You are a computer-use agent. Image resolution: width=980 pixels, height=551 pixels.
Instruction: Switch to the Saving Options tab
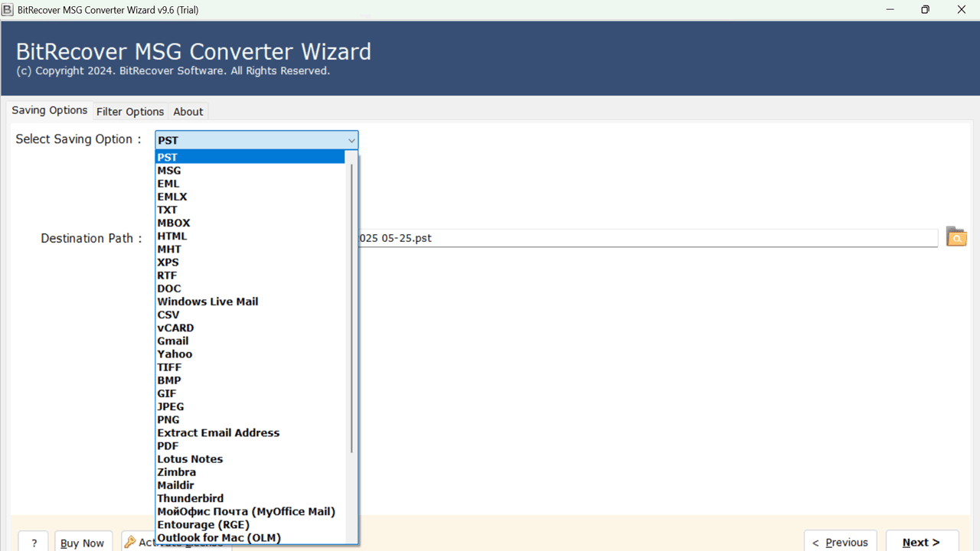click(x=50, y=110)
